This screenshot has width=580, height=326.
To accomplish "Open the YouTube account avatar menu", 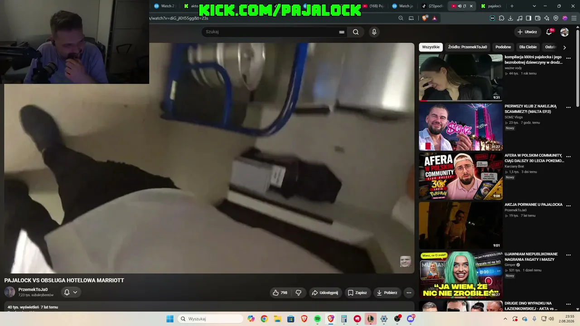I will [x=565, y=32].
